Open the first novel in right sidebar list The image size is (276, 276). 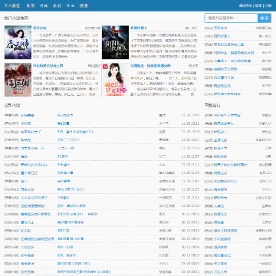[220, 28]
